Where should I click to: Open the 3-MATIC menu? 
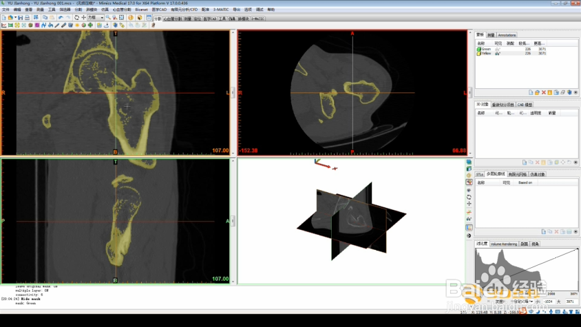[x=221, y=10]
